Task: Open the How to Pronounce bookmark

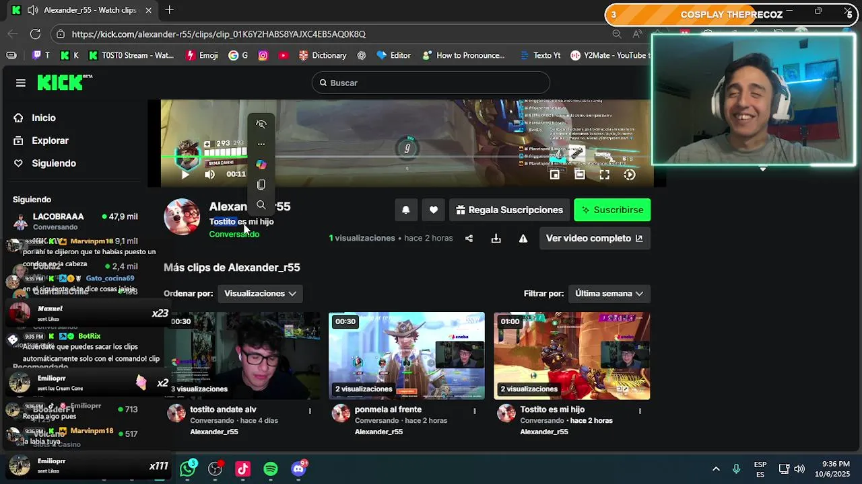Action: tap(463, 55)
